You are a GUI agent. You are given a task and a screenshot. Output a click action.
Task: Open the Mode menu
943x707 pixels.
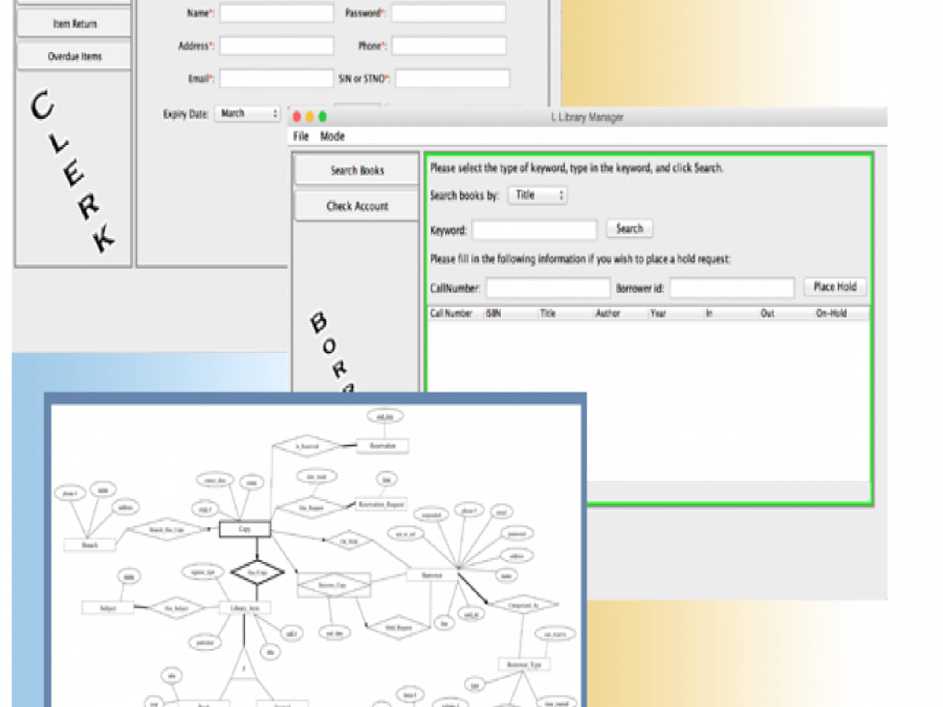[x=332, y=136]
